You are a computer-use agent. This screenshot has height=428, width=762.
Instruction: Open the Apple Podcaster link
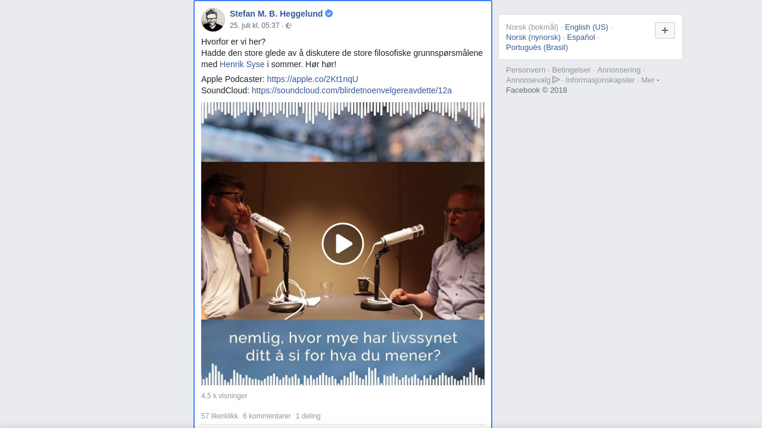pyautogui.click(x=313, y=79)
